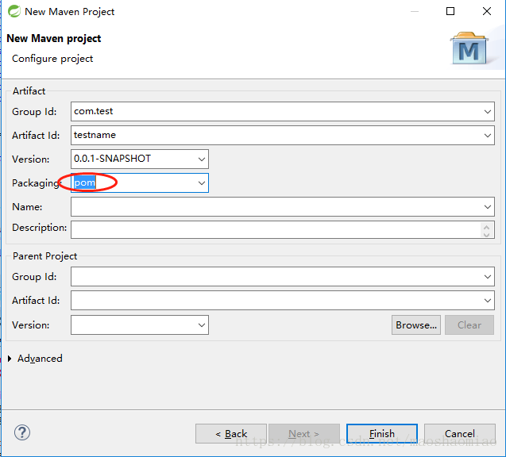Click the 'Artifact' group label
506x457 pixels.
[x=29, y=91]
